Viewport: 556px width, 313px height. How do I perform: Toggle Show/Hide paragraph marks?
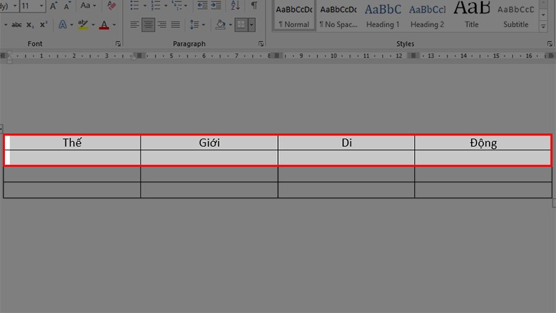coord(254,6)
